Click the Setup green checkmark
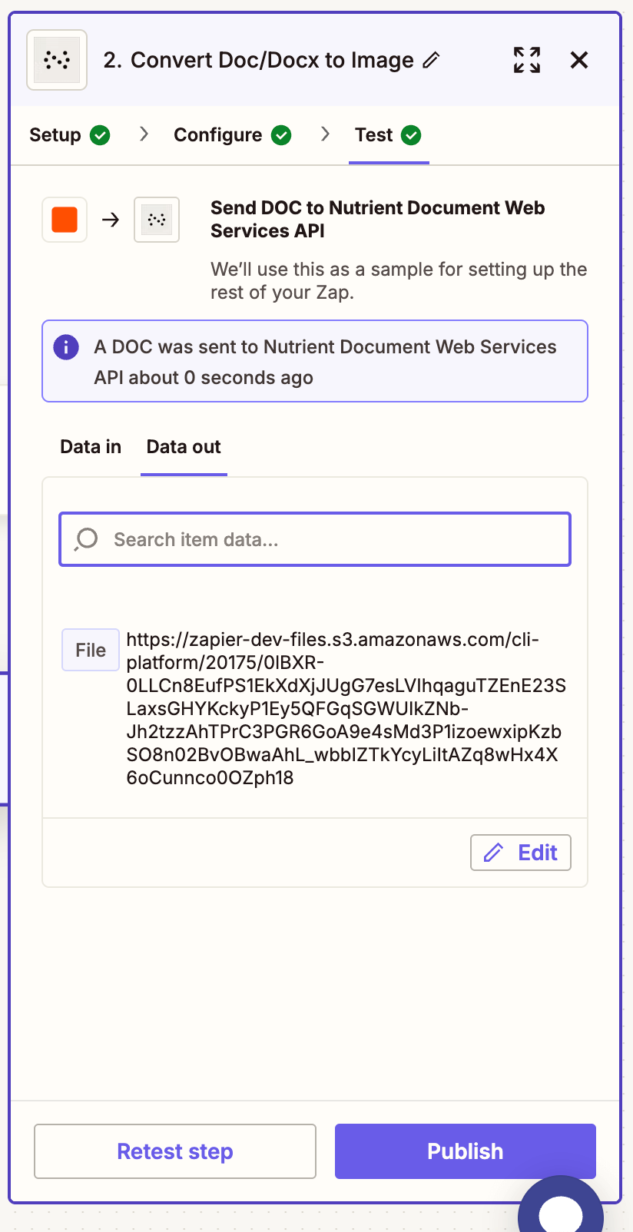 (x=100, y=135)
